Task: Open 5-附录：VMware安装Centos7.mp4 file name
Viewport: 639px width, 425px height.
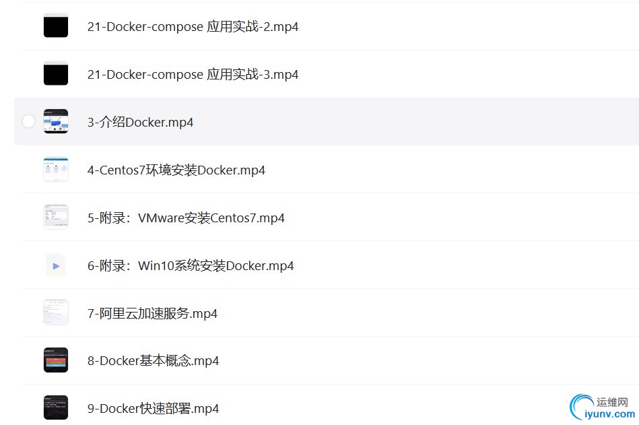Action: pos(186,218)
